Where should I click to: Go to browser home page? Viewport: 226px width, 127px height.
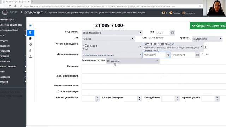tap(15, 6)
